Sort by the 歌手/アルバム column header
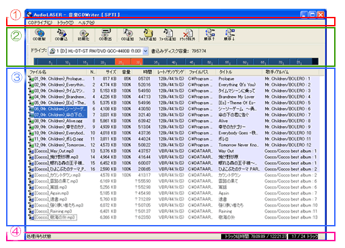Screen dimensions: 345x248 click(291, 72)
